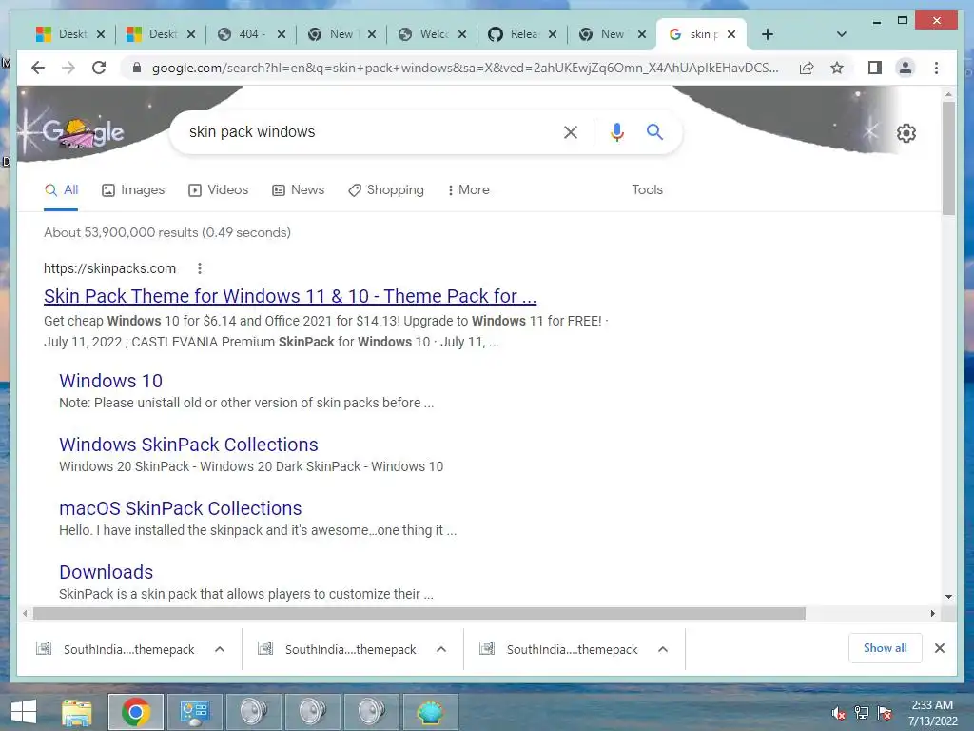Switch to Images results
Image resolution: width=974 pixels, height=731 pixels.
[133, 189]
